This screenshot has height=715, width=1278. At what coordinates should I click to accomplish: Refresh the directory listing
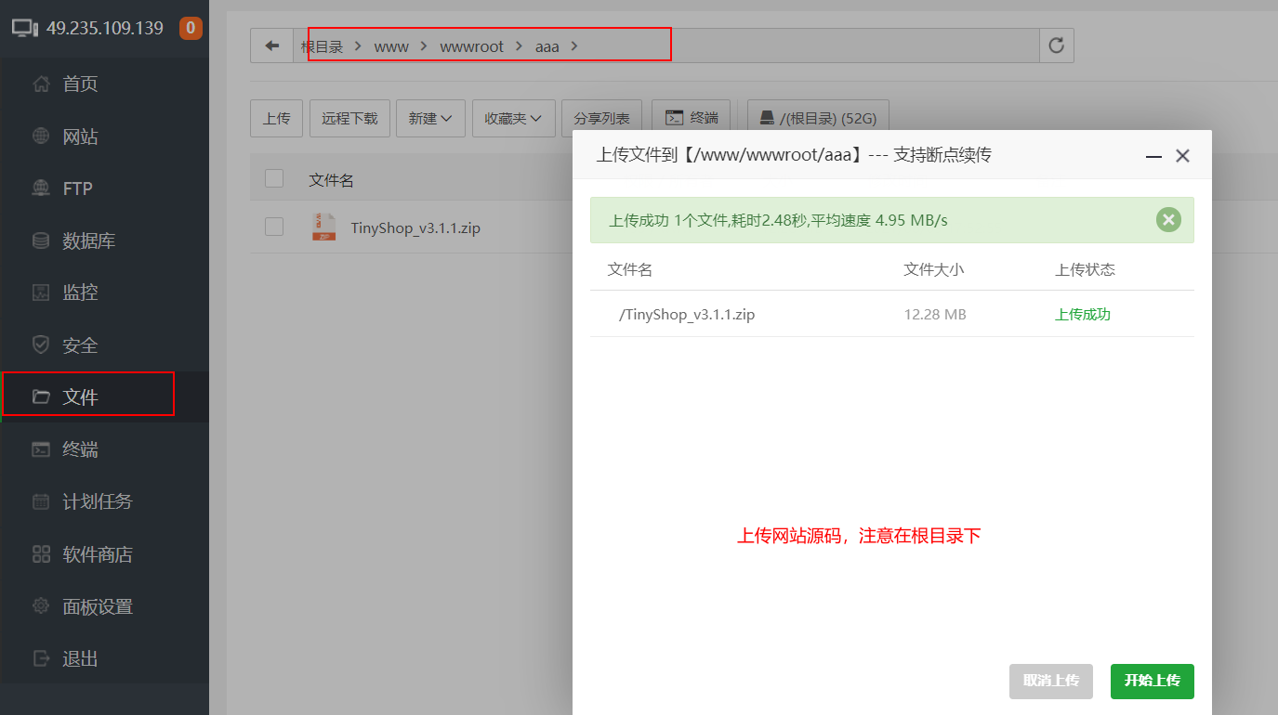pos(1056,45)
